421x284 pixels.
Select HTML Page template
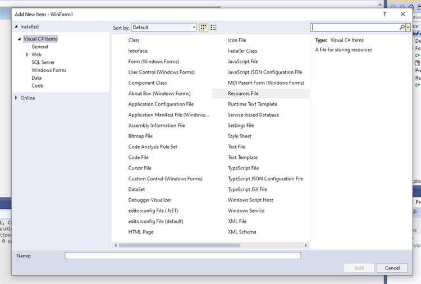tap(141, 232)
